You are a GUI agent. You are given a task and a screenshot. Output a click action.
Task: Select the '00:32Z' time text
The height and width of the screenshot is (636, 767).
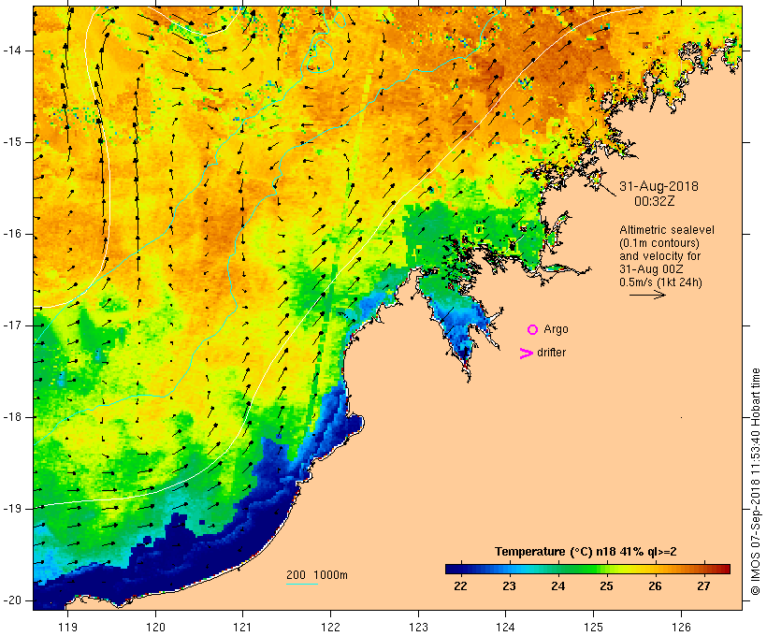tap(655, 201)
